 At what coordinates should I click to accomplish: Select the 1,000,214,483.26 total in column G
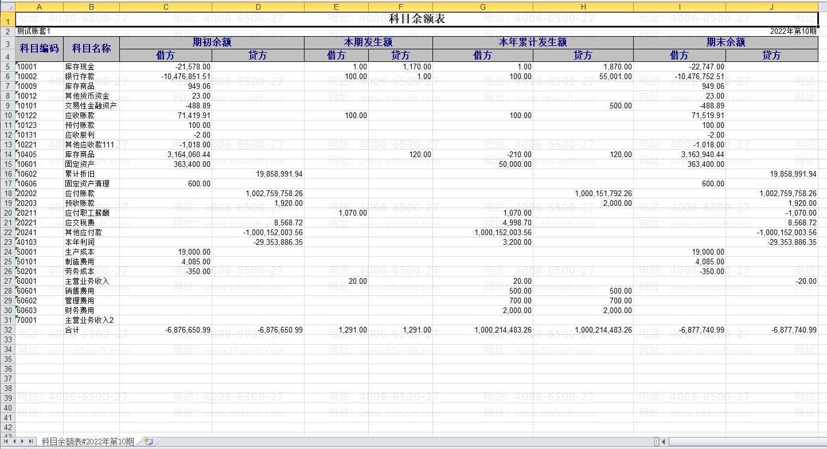pyautogui.click(x=483, y=330)
